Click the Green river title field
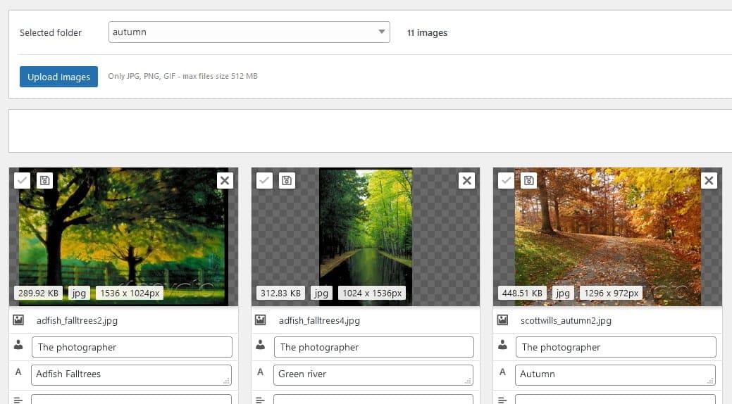 (373, 374)
